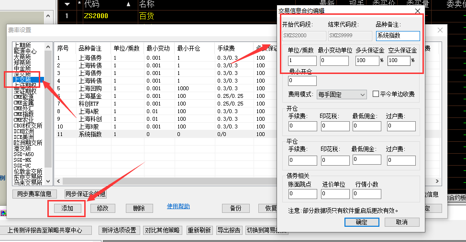Select the 科创ETF row in table
The height and width of the screenshot is (242, 466).
(89, 104)
